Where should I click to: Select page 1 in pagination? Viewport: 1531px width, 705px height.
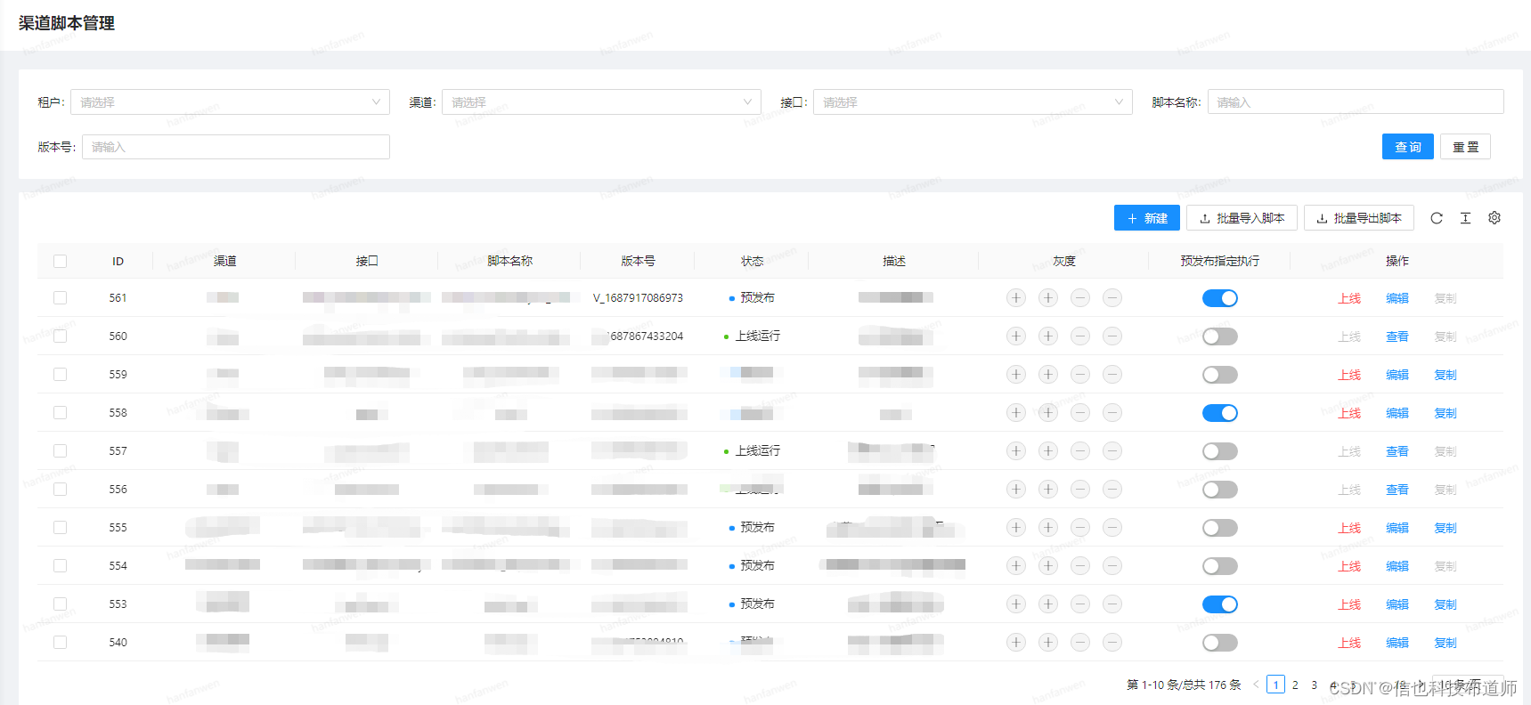(1275, 685)
